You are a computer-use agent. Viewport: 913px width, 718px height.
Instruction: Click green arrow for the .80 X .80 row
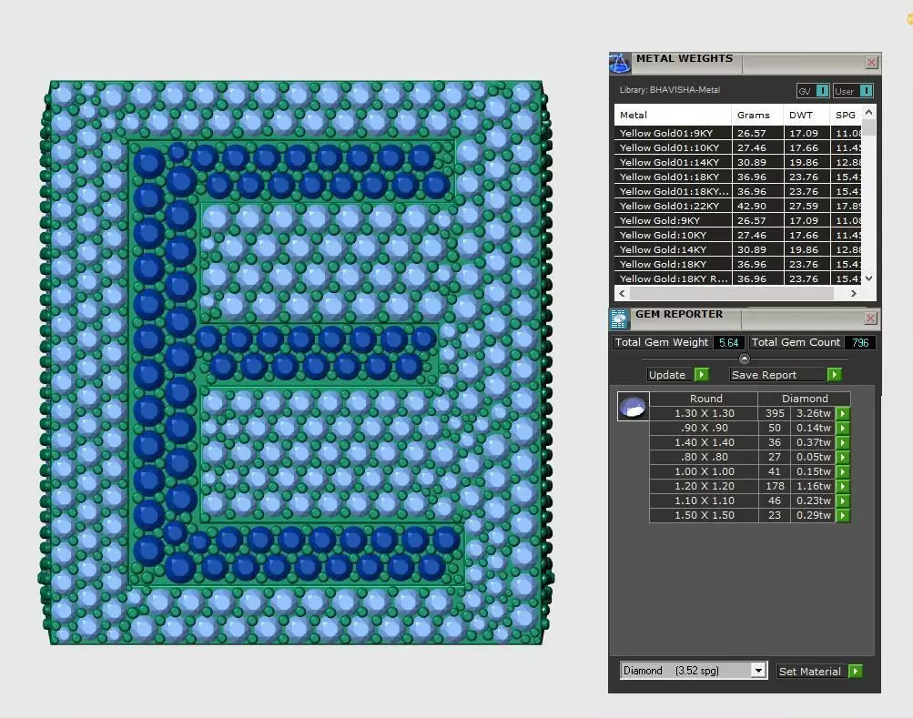843,457
